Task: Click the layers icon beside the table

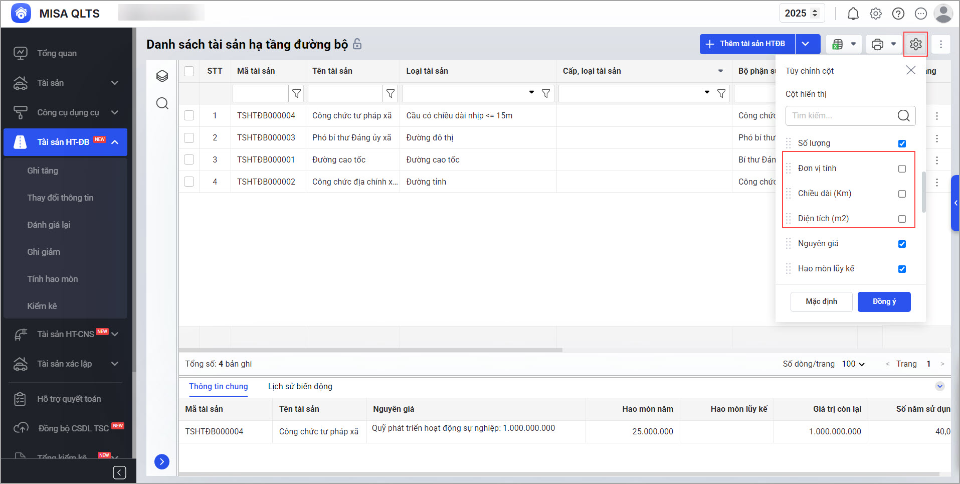Action: tap(162, 76)
